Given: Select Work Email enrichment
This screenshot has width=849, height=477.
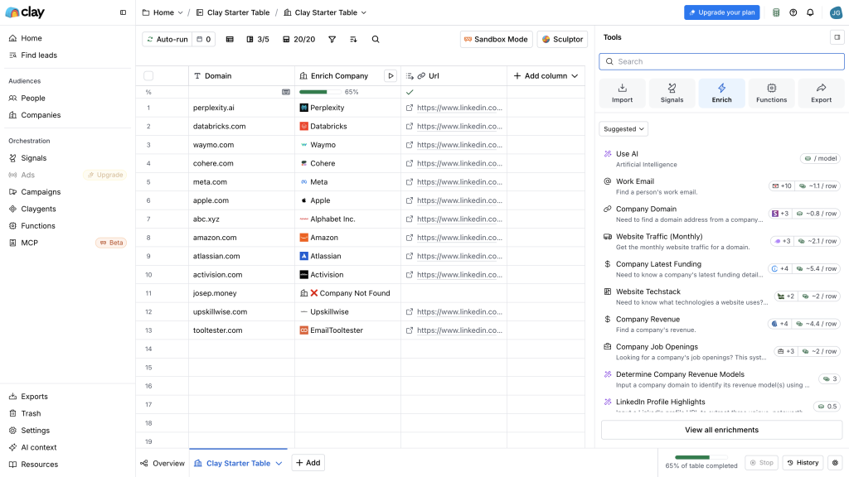Looking at the screenshot, I should click(722, 186).
